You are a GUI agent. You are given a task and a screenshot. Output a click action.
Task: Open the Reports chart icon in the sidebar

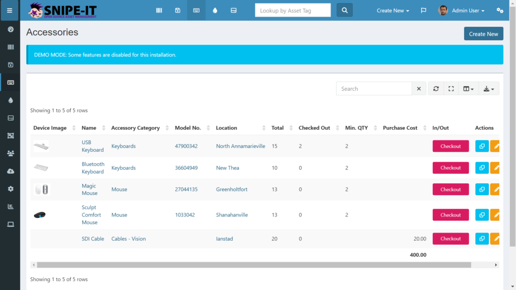click(x=10, y=206)
